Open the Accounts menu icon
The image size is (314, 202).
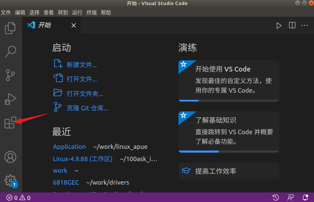point(11,157)
